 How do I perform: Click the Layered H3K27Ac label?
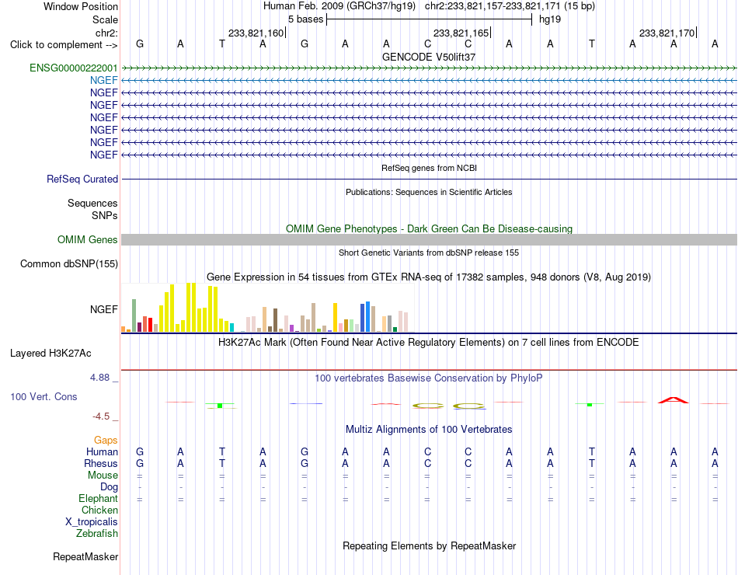click(x=50, y=354)
